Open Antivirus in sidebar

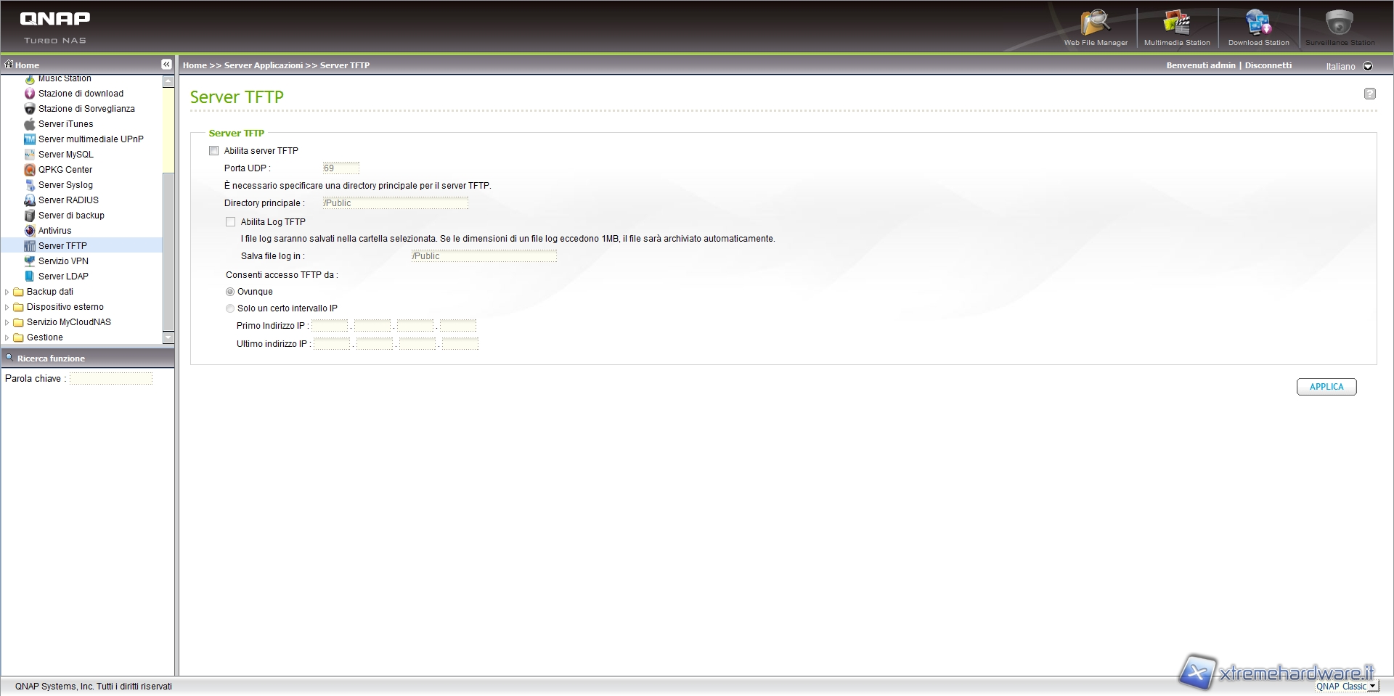pos(54,231)
